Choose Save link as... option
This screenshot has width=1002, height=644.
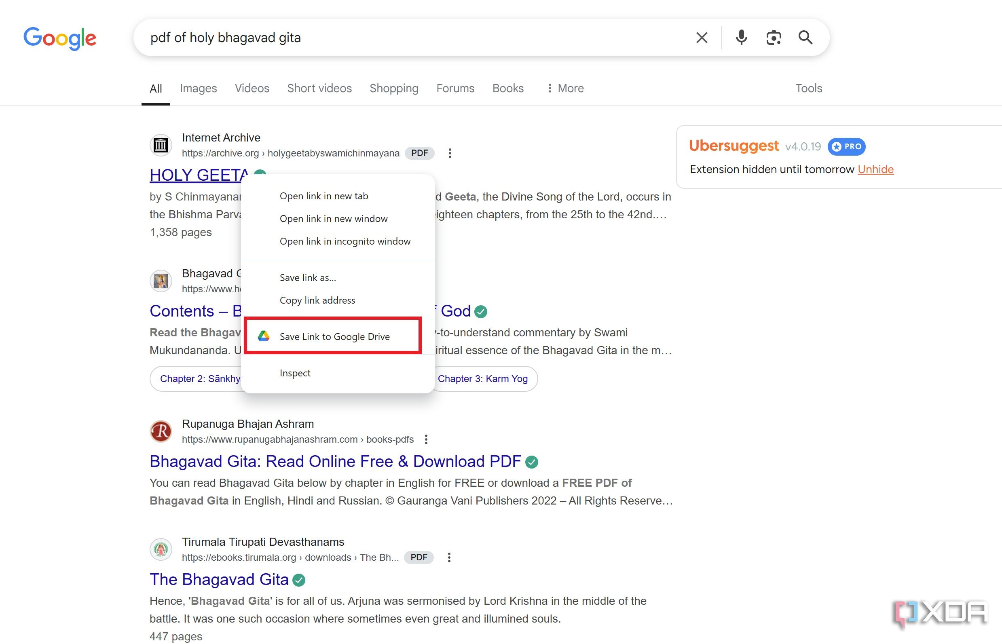338,278
